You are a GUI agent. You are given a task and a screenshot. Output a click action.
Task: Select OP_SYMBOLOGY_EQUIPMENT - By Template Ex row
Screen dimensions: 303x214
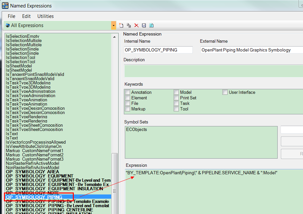pos(58,185)
